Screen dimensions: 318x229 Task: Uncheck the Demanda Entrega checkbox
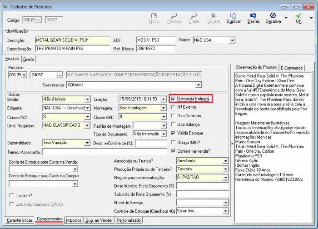pos(173,99)
